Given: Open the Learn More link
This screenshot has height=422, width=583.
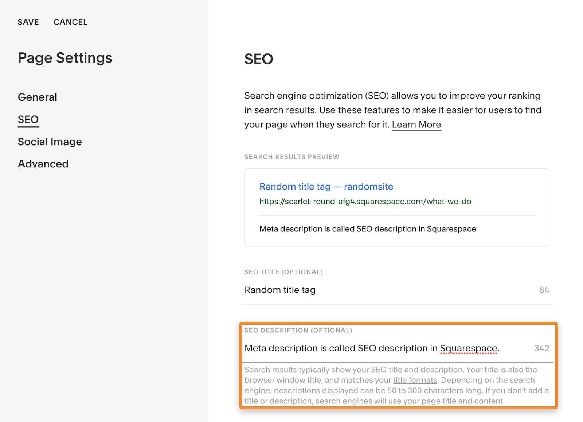Looking at the screenshot, I should pos(416,124).
